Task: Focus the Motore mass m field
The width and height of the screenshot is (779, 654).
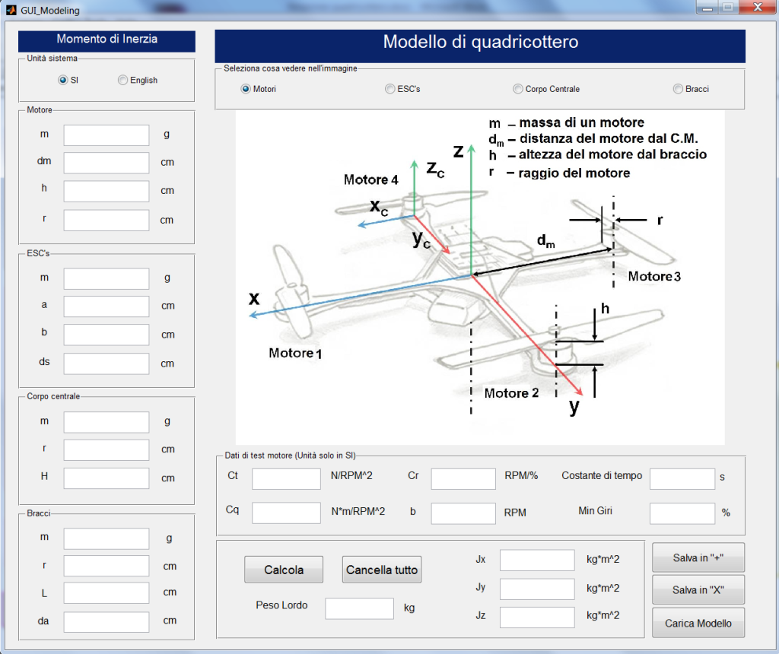Action: (107, 135)
